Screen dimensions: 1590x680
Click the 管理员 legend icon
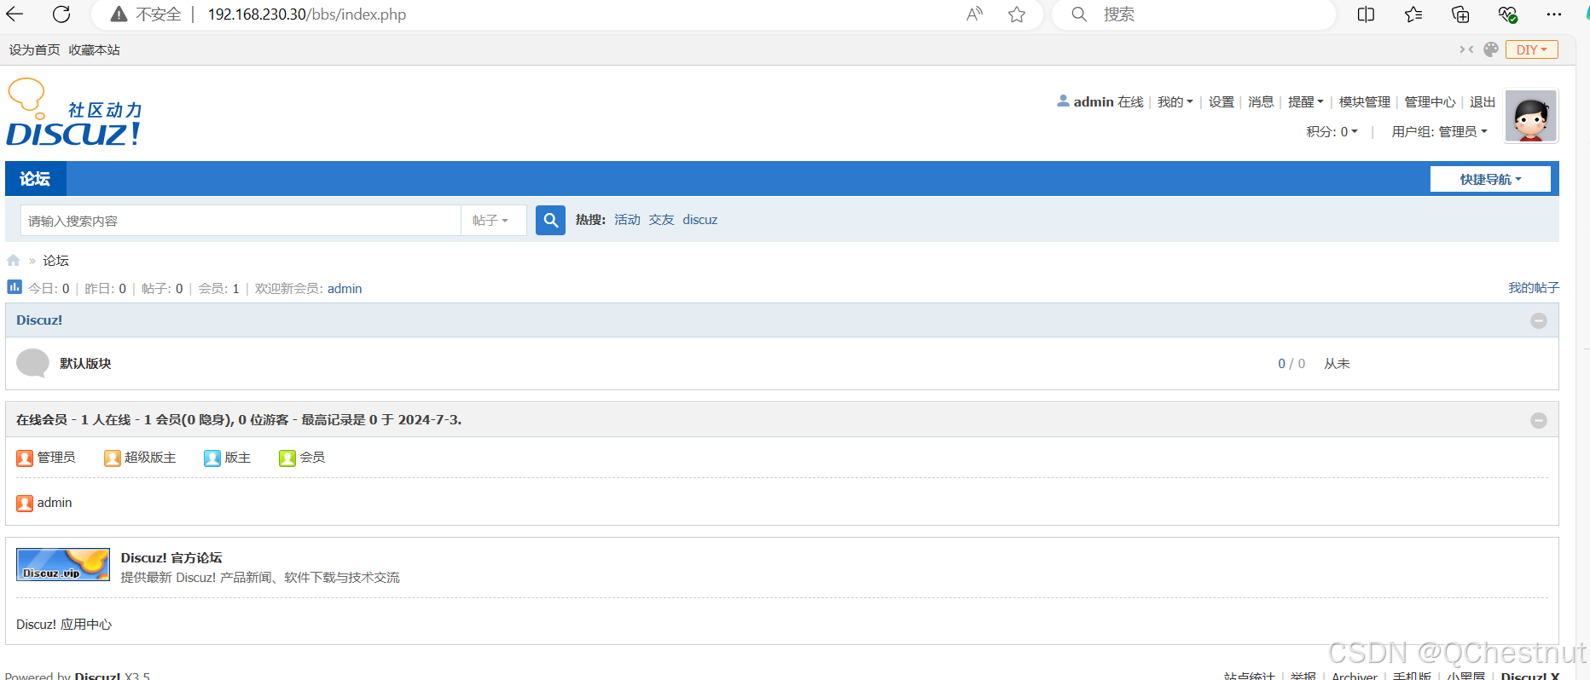[x=25, y=458]
